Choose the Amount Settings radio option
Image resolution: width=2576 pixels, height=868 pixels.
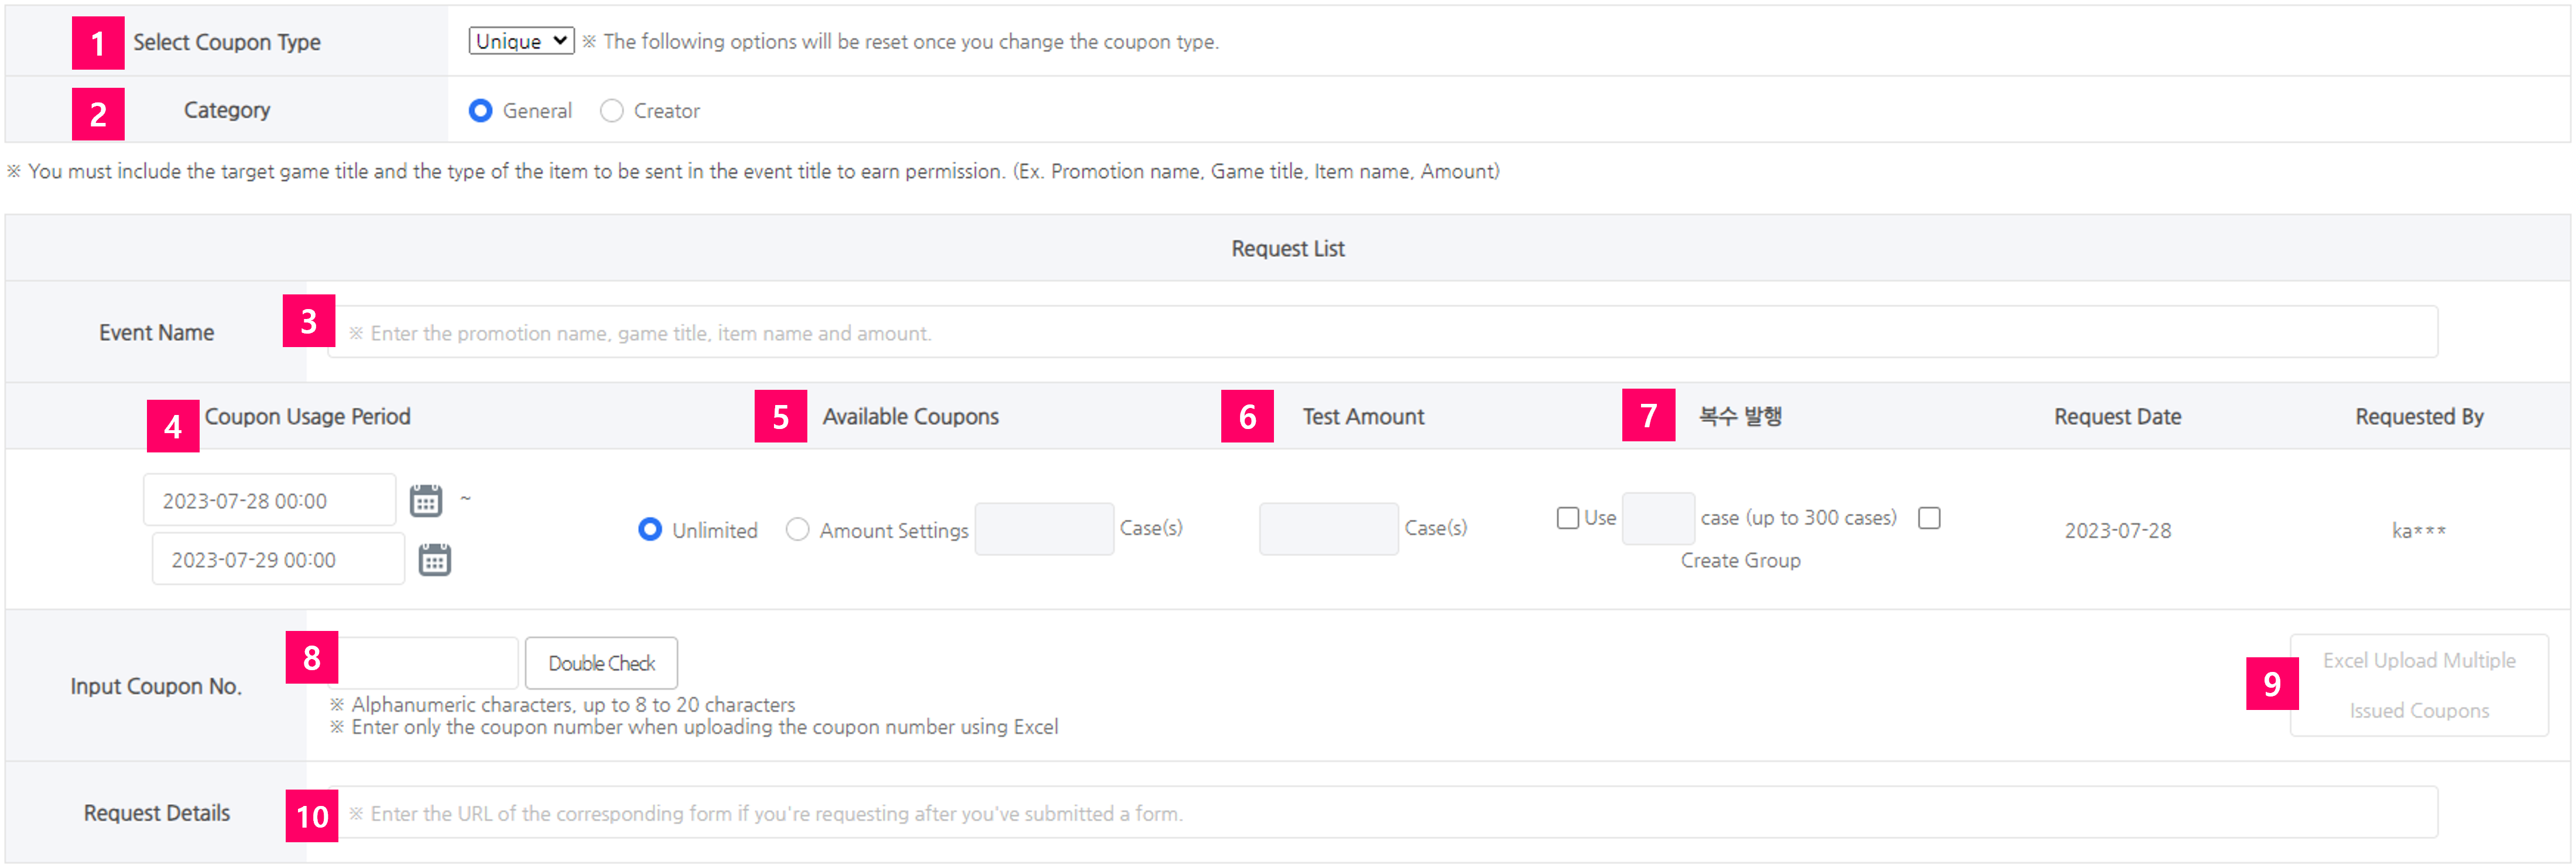[x=797, y=530]
